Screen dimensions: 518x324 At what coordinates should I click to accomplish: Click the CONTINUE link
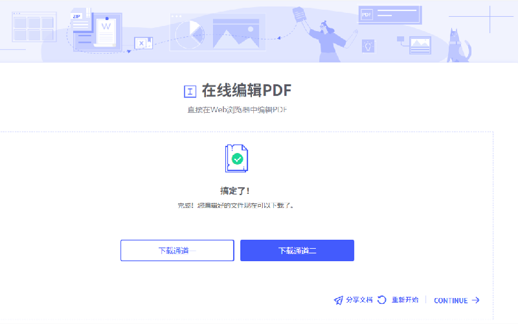(x=451, y=301)
